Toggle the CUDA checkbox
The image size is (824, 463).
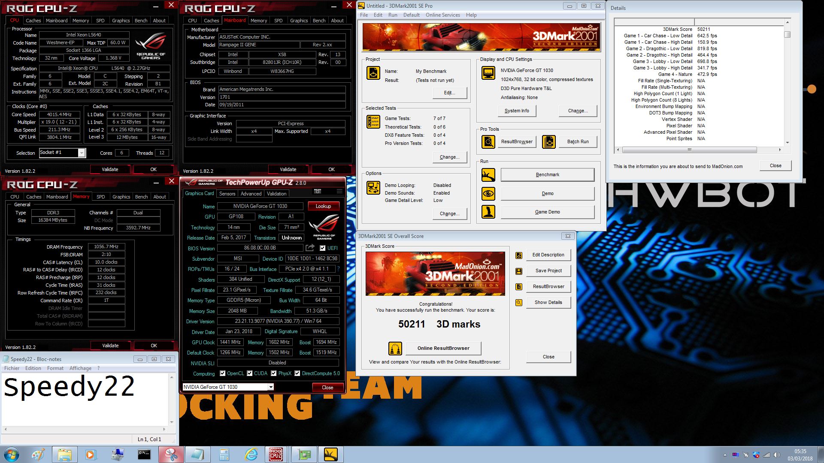pyautogui.click(x=249, y=373)
